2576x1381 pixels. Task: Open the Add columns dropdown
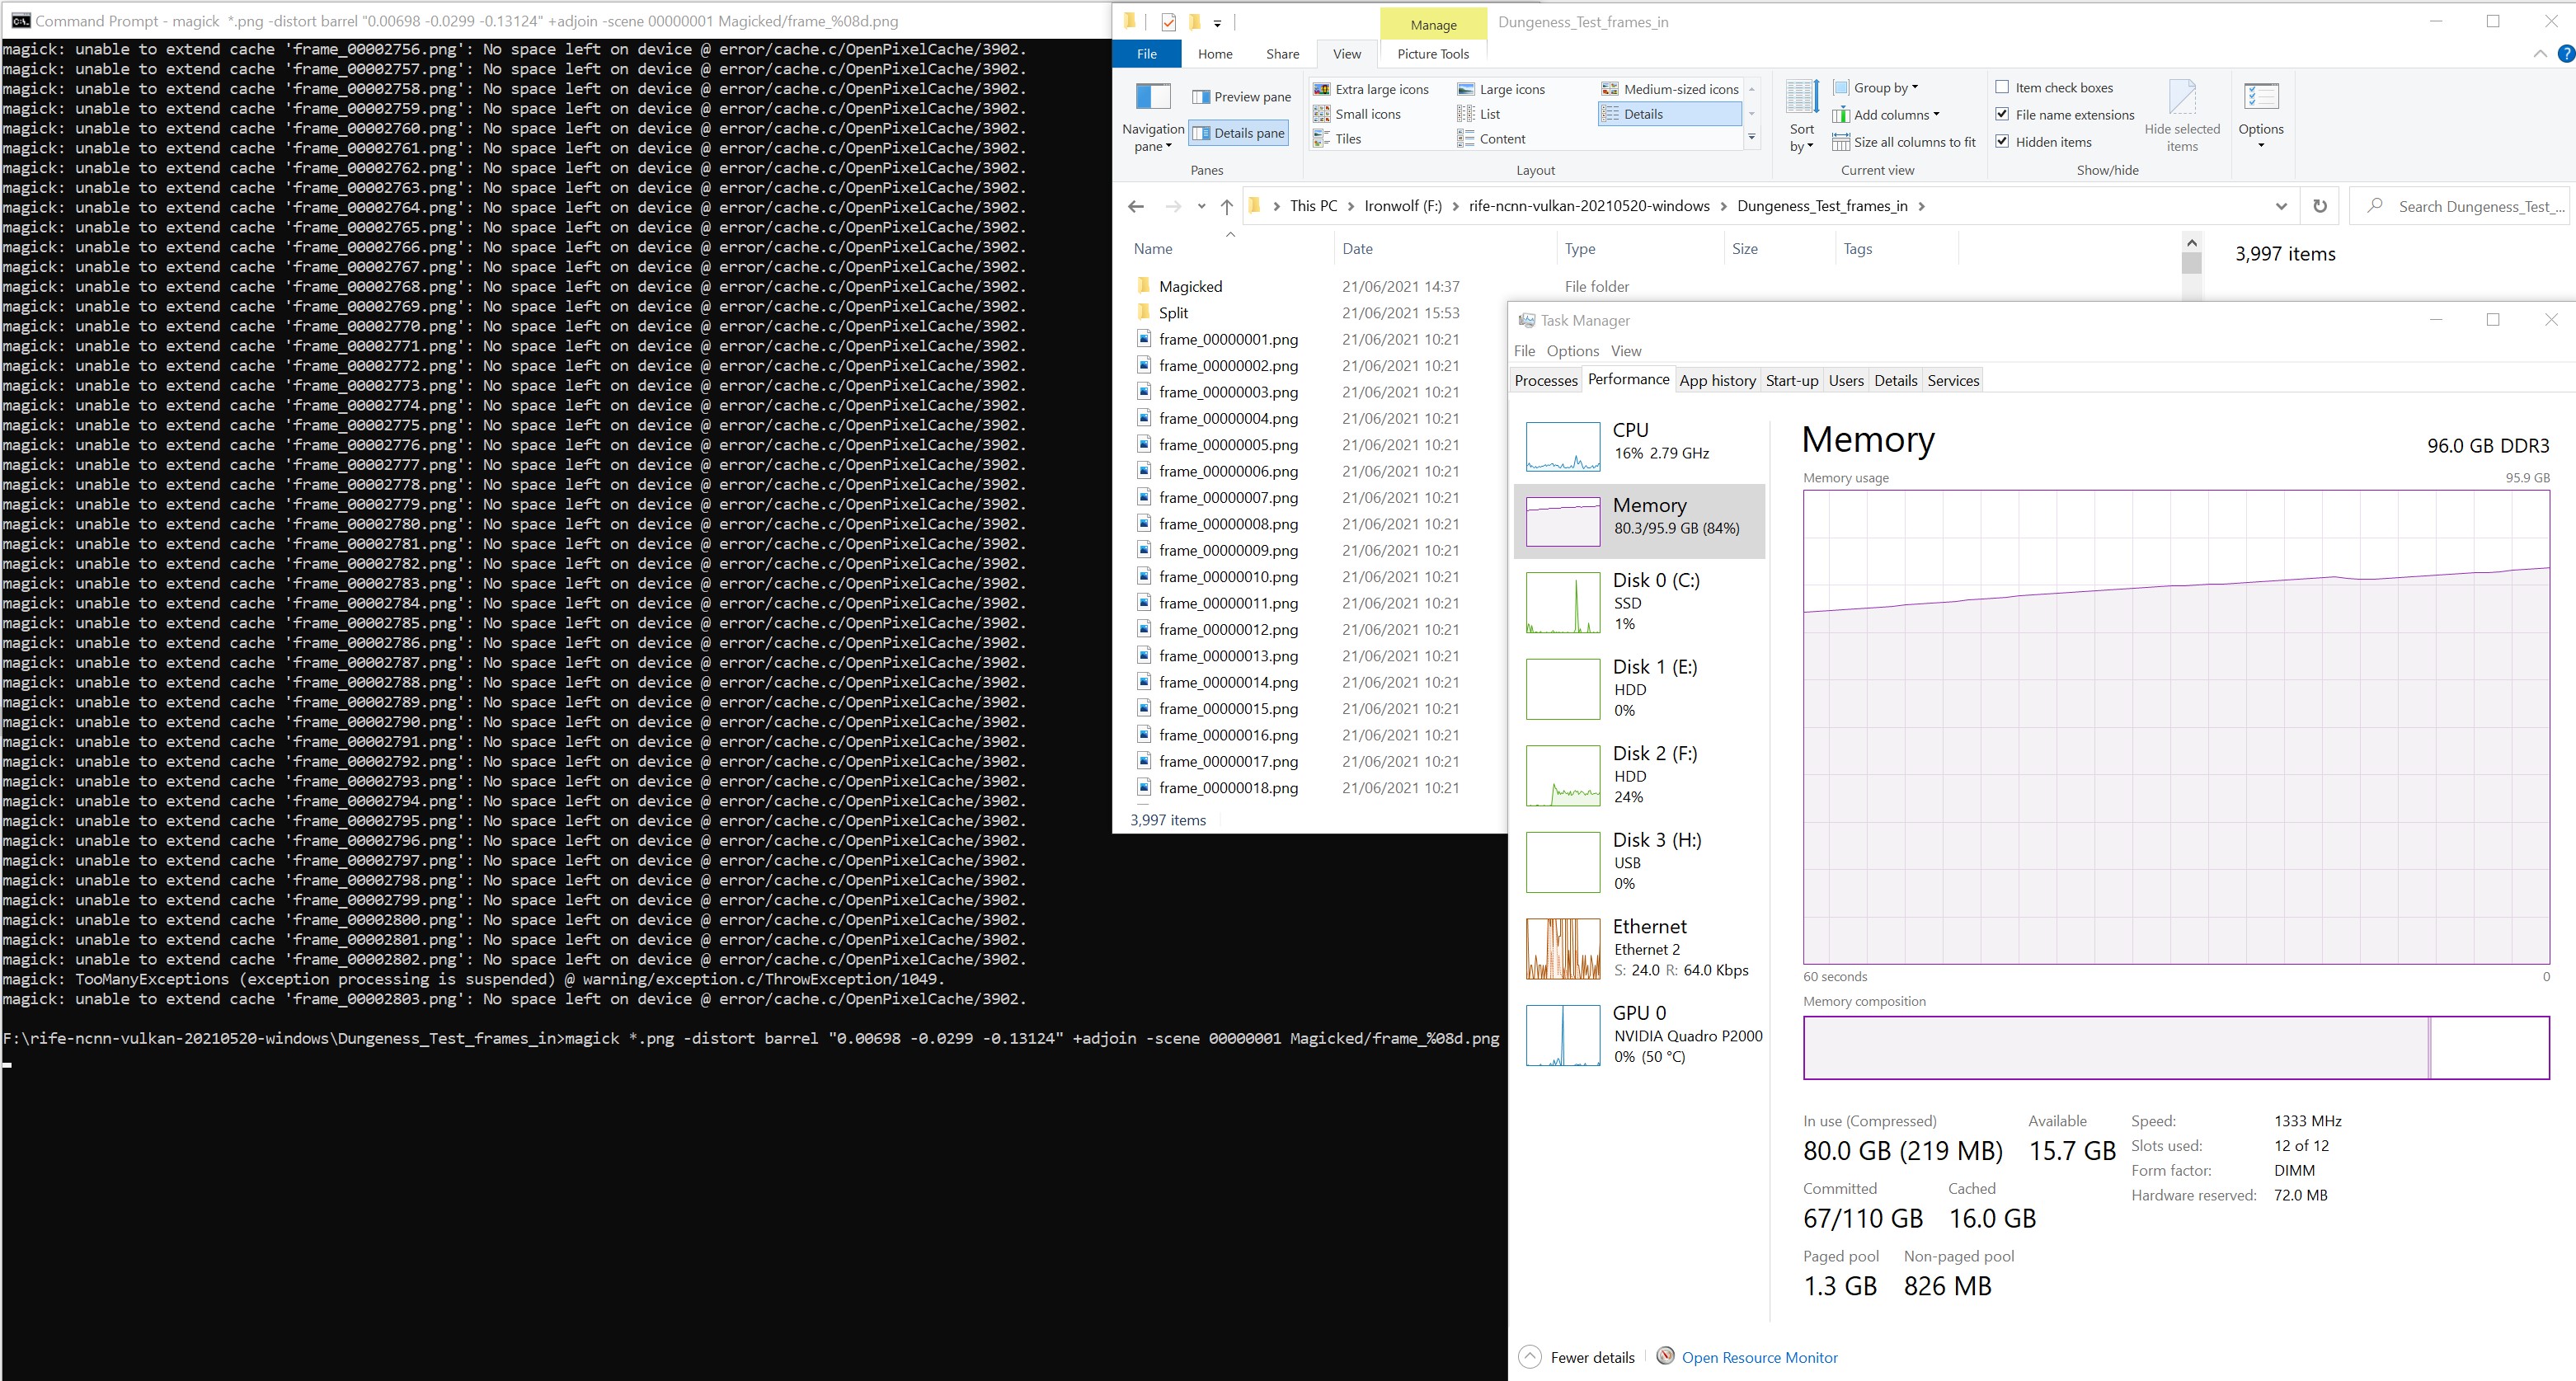(x=1886, y=115)
